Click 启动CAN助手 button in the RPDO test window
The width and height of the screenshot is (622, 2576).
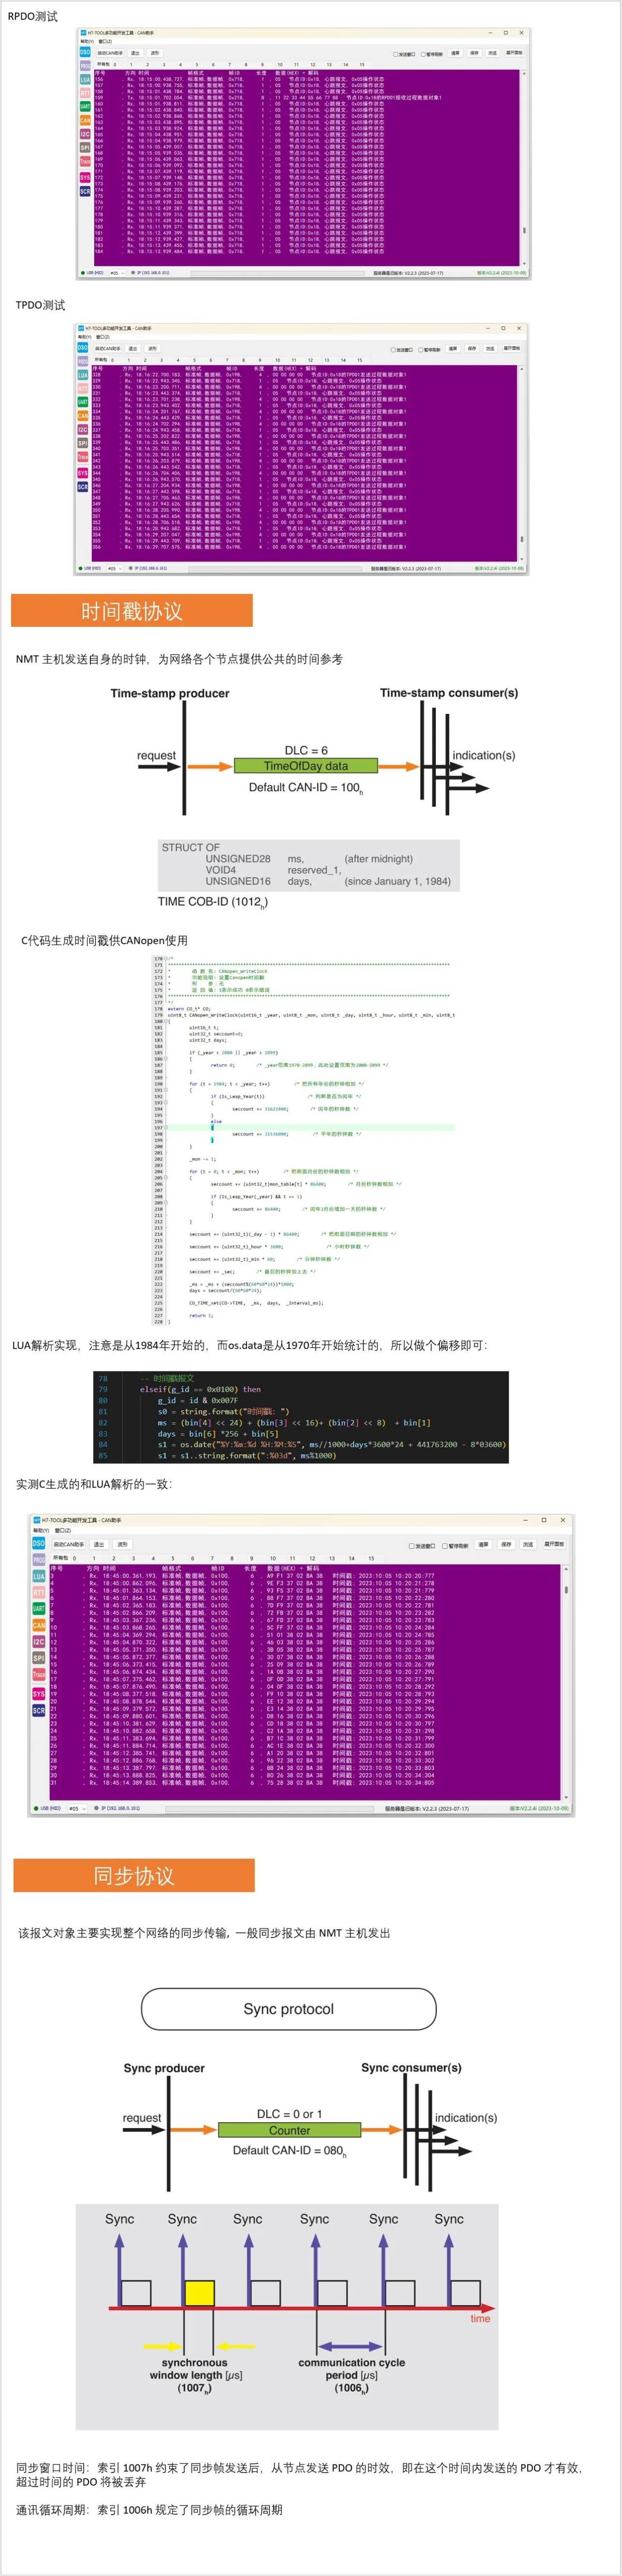pyautogui.click(x=110, y=53)
